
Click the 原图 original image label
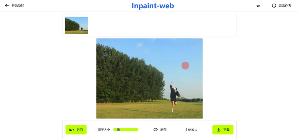click(163, 130)
